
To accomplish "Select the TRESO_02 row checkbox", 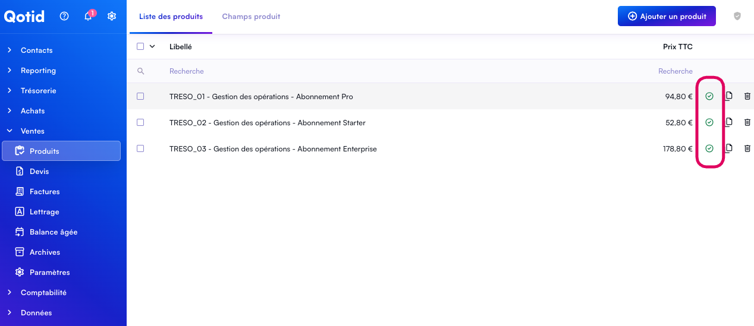I will click(x=140, y=122).
